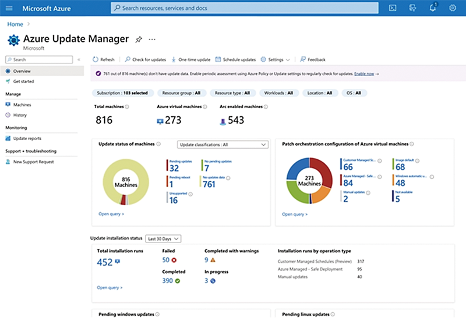
Task: Launch Cloud Shell from top bar
Action: coord(393,8)
